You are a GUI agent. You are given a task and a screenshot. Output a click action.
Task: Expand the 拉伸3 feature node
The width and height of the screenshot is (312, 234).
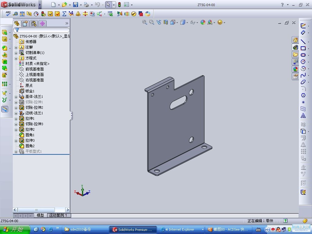coord(16,141)
